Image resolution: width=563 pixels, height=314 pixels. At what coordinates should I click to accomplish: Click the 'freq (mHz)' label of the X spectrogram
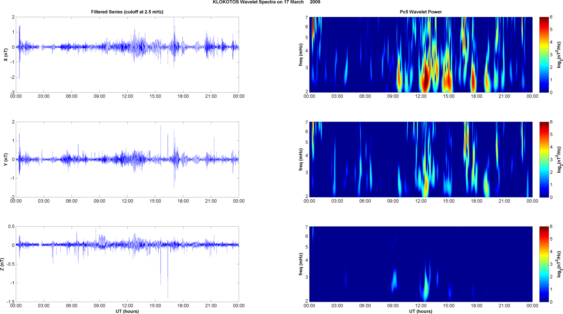click(301, 55)
